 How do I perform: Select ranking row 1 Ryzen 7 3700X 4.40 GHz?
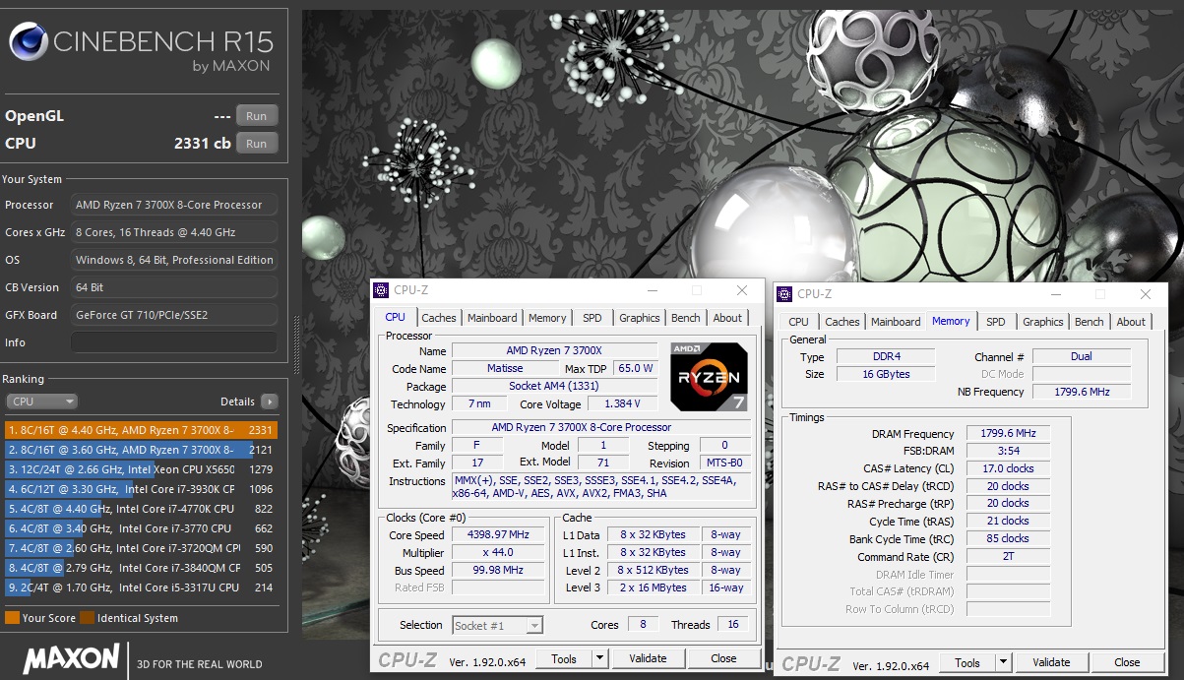141,430
